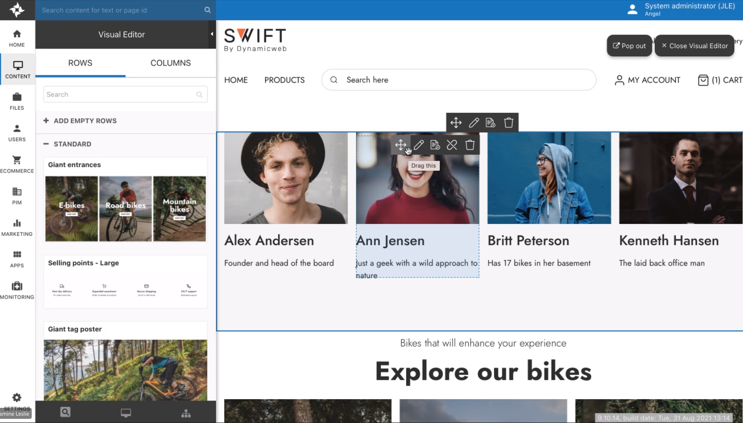743x423 pixels.
Task: Click the device preview icon at bottom
Action: coord(125,412)
